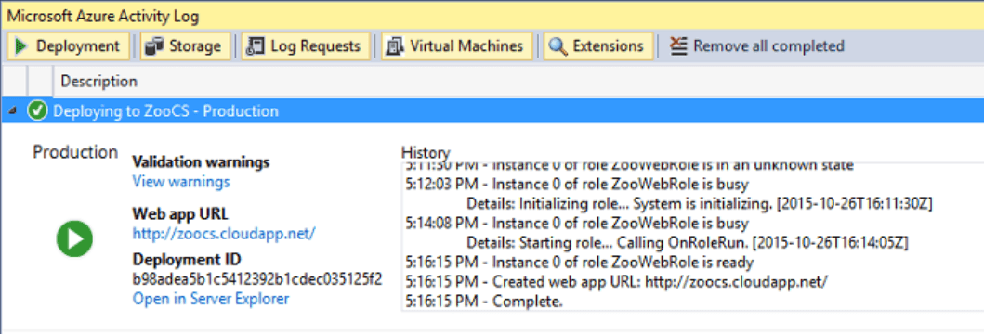Viewport: 984px width, 334px height.
Task: Click the large green Production play icon
Action: point(74,238)
